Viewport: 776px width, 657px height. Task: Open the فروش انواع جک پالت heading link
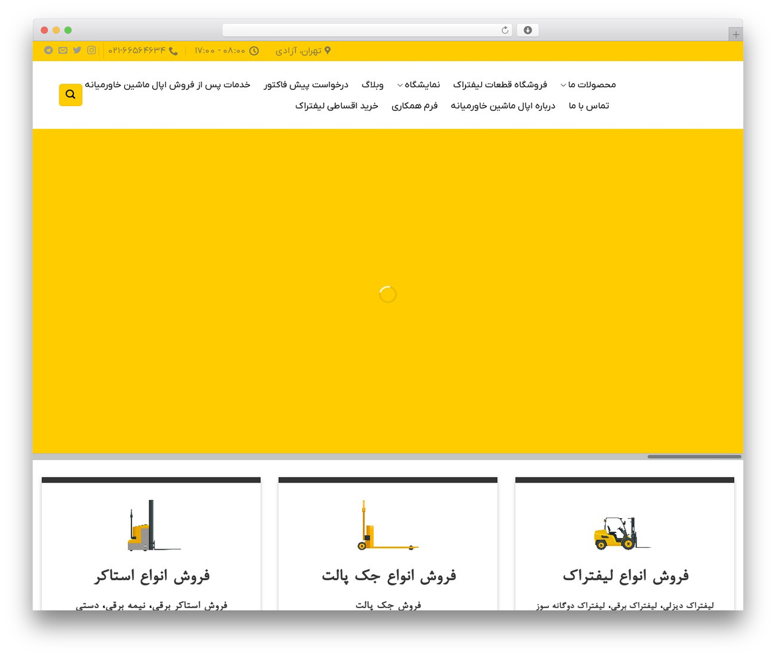389,576
